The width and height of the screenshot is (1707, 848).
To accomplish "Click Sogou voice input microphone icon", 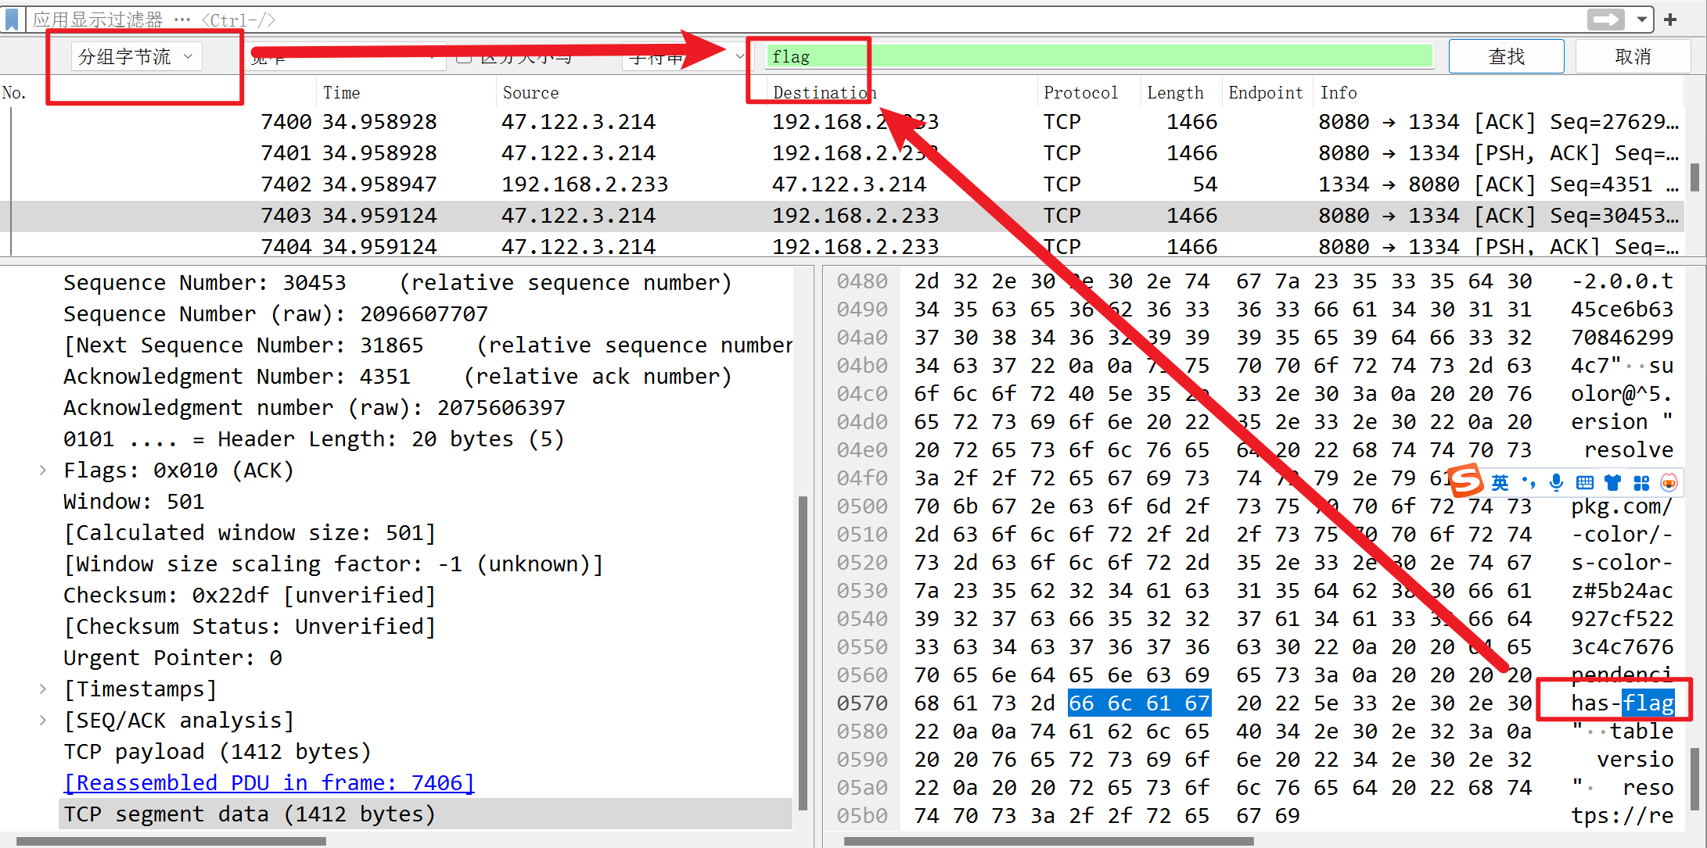I will tap(1556, 482).
